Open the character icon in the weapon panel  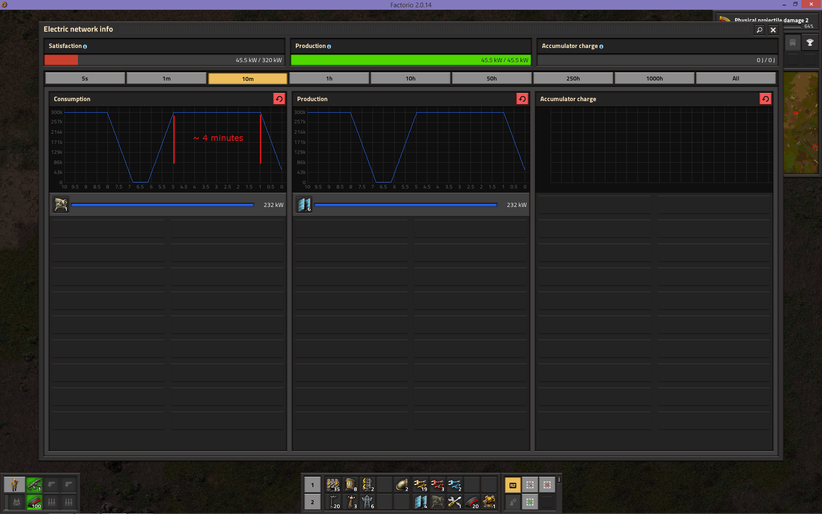tap(15, 485)
